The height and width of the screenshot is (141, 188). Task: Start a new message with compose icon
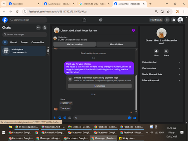pyautogui.click(x=45, y=27)
